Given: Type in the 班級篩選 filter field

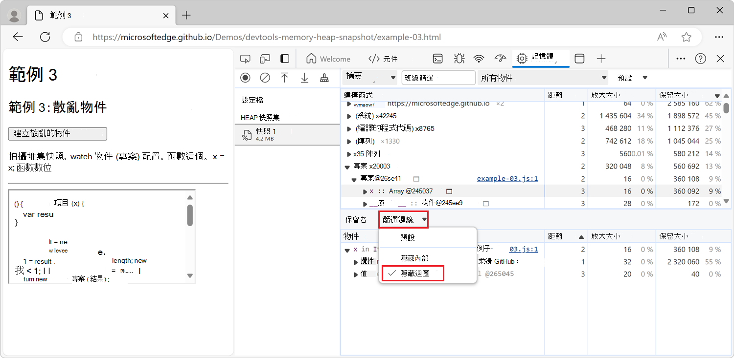Looking at the screenshot, I should [438, 78].
